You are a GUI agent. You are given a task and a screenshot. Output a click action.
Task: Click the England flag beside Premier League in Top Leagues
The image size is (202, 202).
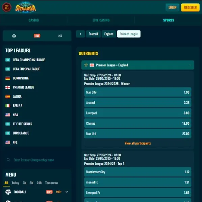pyautogui.click(x=8, y=87)
